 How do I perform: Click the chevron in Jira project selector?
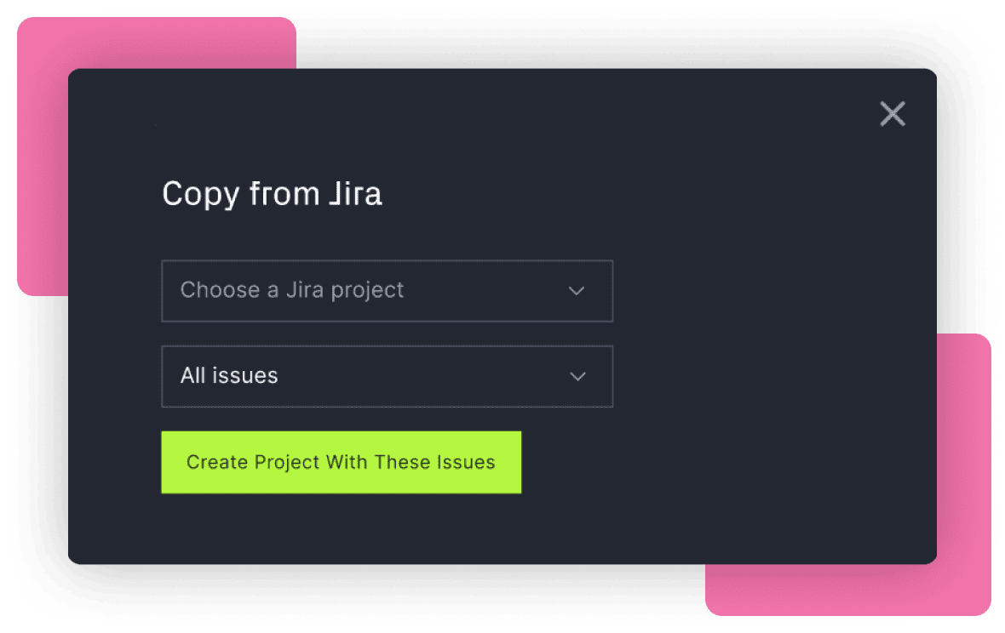(x=577, y=291)
